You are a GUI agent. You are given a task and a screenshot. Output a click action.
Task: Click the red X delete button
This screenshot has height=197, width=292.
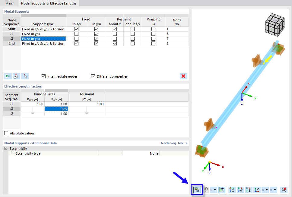[x=183, y=76]
